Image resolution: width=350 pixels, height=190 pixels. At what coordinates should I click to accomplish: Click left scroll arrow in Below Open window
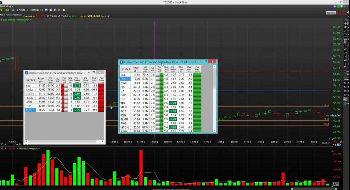click(x=27, y=141)
